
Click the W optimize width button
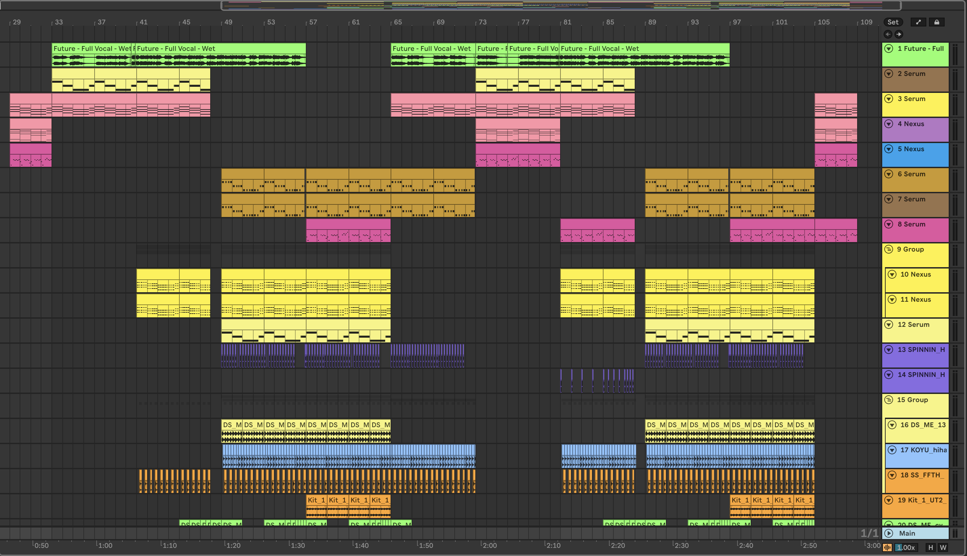[x=943, y=547]
